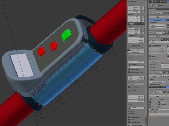Apply the Mirror modifier

pyautogui.click(x=157, y=96)
